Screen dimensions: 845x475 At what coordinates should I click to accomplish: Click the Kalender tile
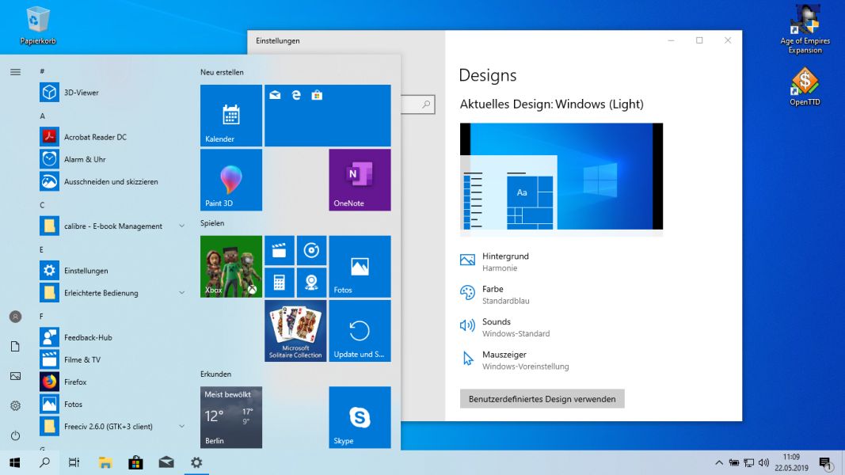click(231, 116)
